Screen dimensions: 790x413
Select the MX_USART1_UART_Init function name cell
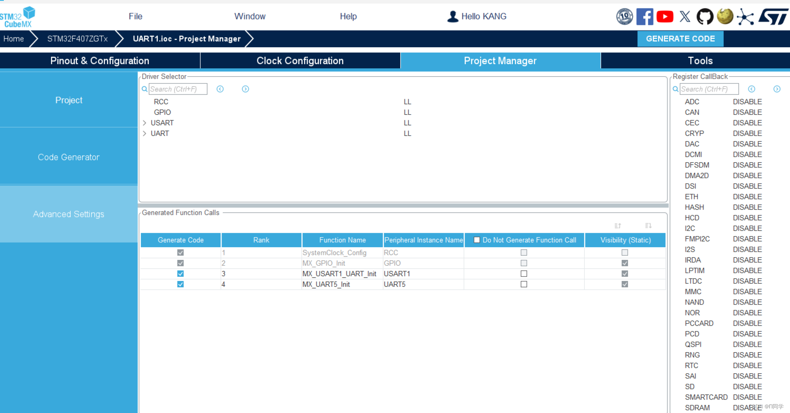click(342, 274)
